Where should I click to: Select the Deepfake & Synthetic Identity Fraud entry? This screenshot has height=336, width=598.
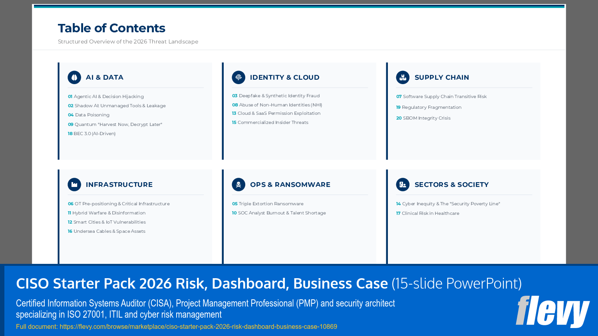coord(279,96)
